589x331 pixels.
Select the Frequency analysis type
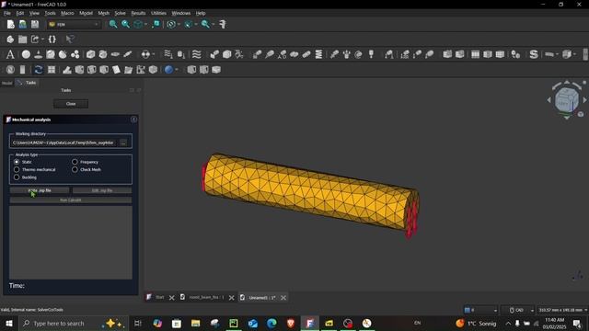point(85,162)
